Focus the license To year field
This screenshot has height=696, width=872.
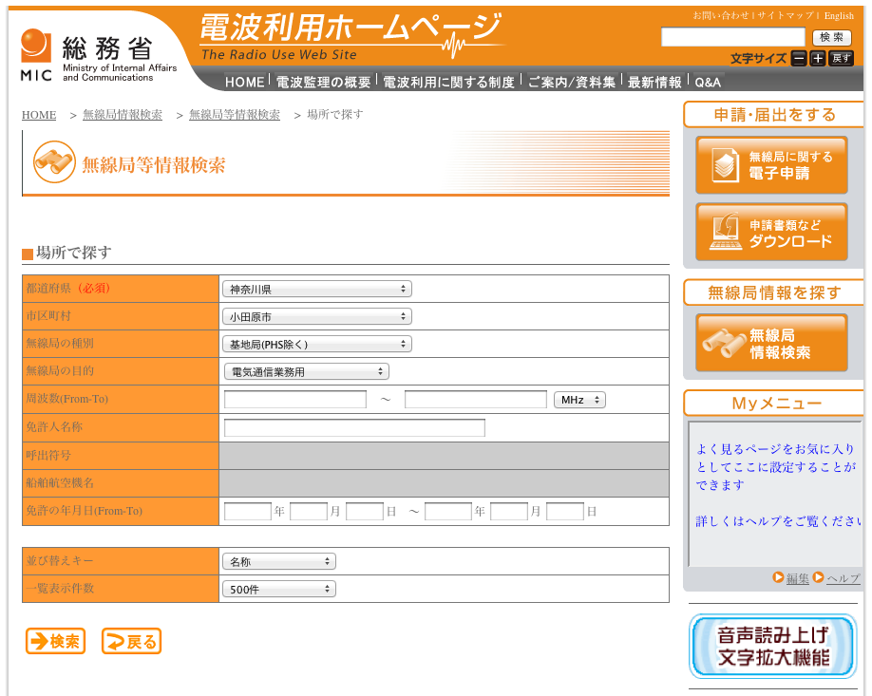pyautogui.click(x=448, y=512)
